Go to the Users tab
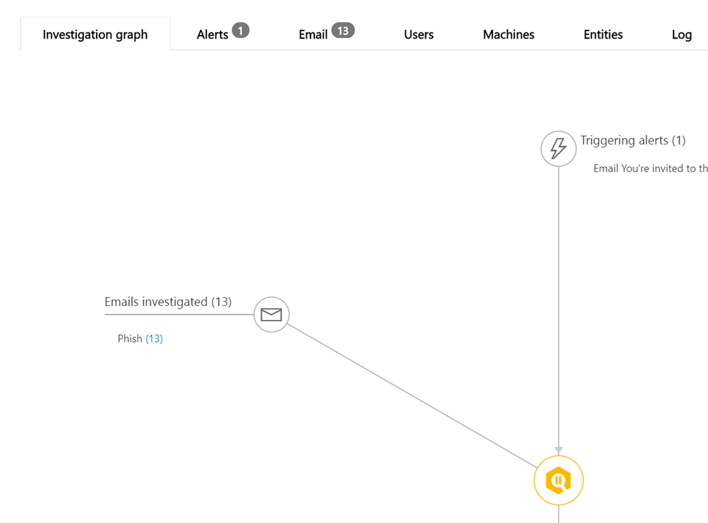708x523 pixels. pyautogui.click(x=418, y=35)
